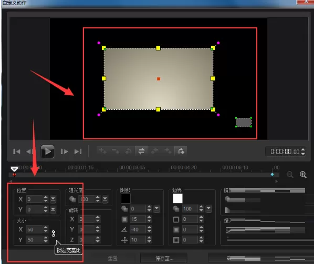
Task: Adjust border size with its spinner arrows
Action: tap(201, 219)
